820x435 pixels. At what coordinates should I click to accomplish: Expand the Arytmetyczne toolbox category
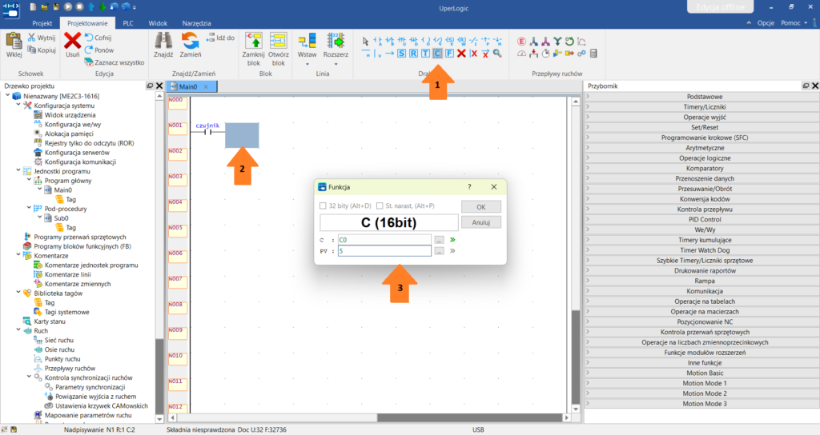click(701, 148)
